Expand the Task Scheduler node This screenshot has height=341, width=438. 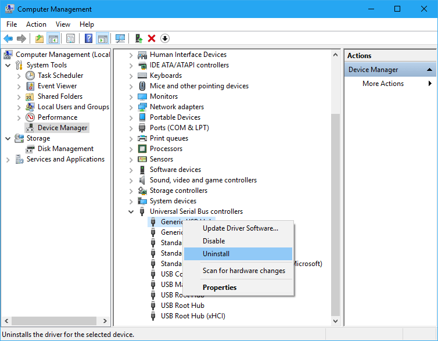coord(19,76)
